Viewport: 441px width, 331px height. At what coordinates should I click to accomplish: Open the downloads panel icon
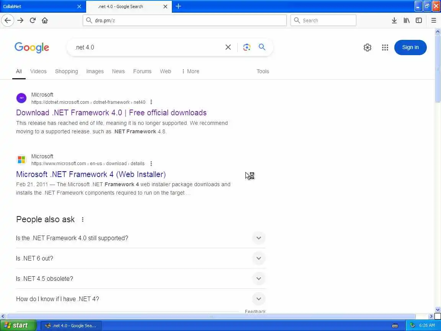click(x=394, y=20)
